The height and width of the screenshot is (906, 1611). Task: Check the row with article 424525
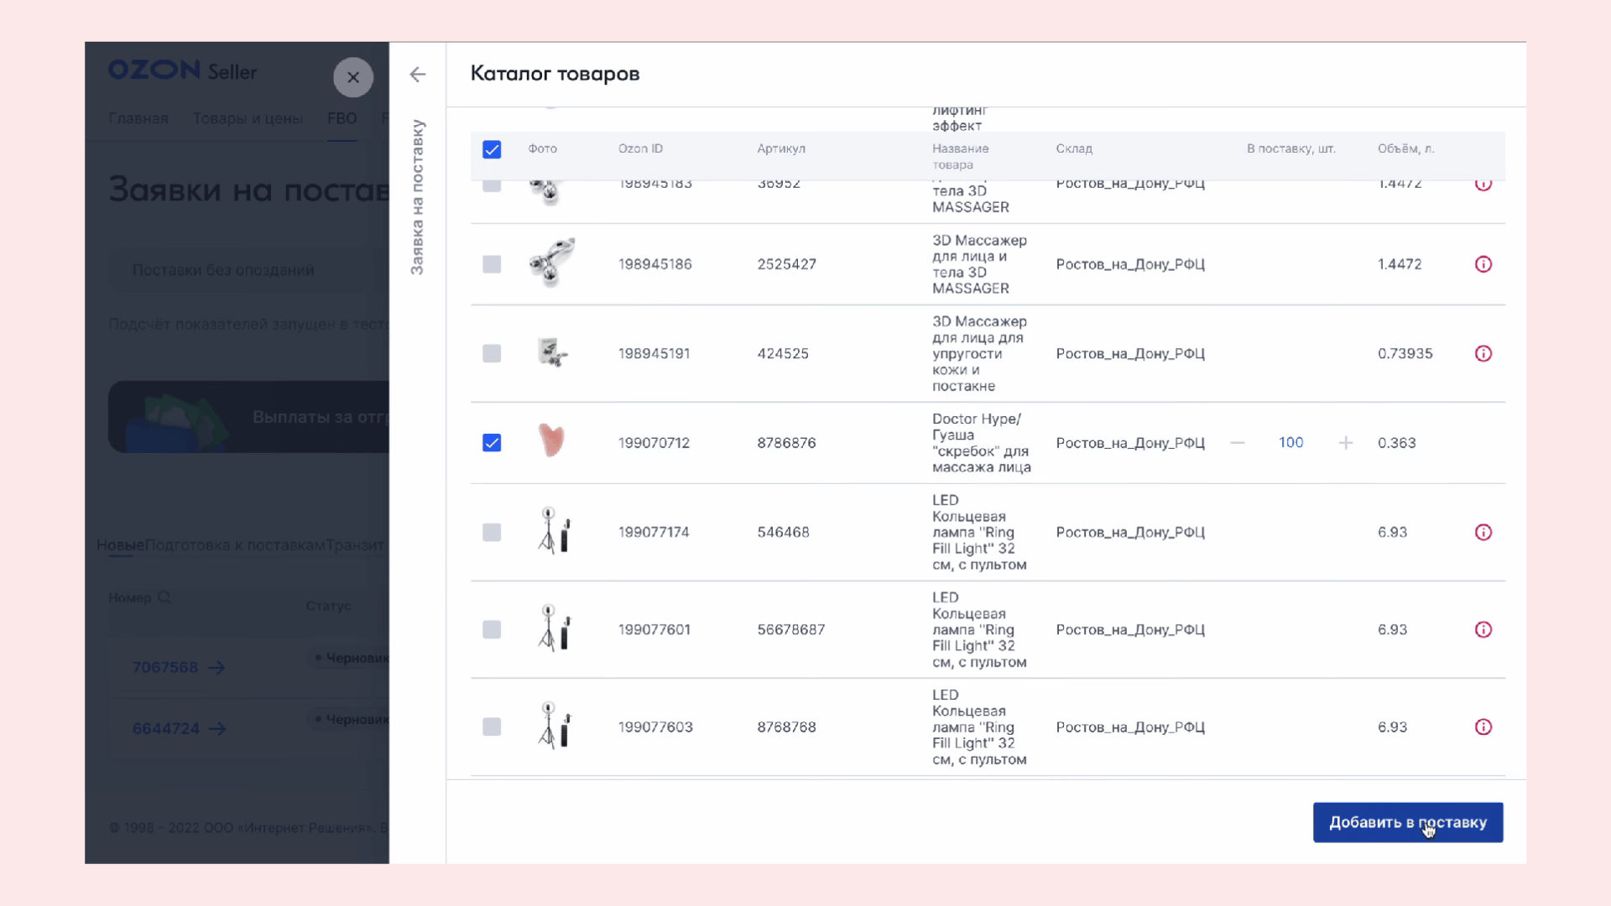point(492,353)
